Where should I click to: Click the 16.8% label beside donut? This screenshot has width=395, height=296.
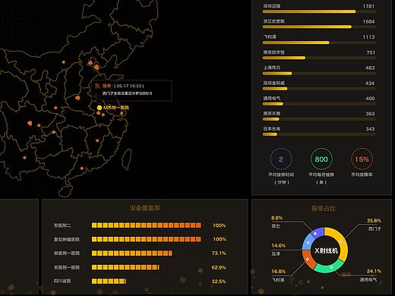click(278, 272)
